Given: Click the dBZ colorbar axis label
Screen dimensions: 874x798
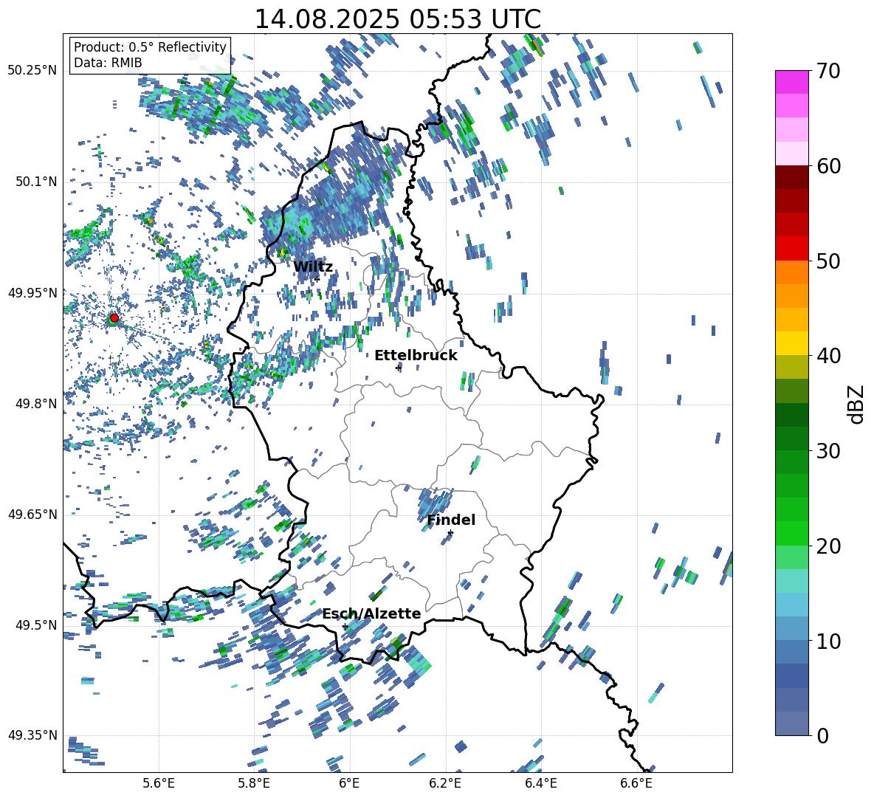Looking at the screenshot, I should (855, 404).
